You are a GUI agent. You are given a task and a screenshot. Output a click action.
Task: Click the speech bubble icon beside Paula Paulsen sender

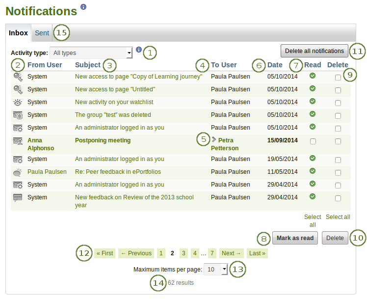[18, 172]
